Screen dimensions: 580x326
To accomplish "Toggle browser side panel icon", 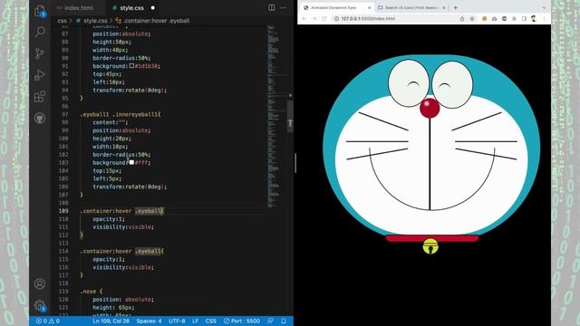I will click(x=524, y=18).
